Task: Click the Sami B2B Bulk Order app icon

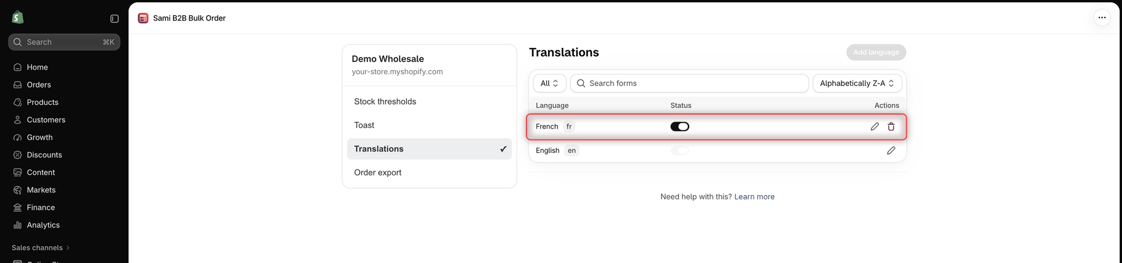Action: [x=143, y=18]
